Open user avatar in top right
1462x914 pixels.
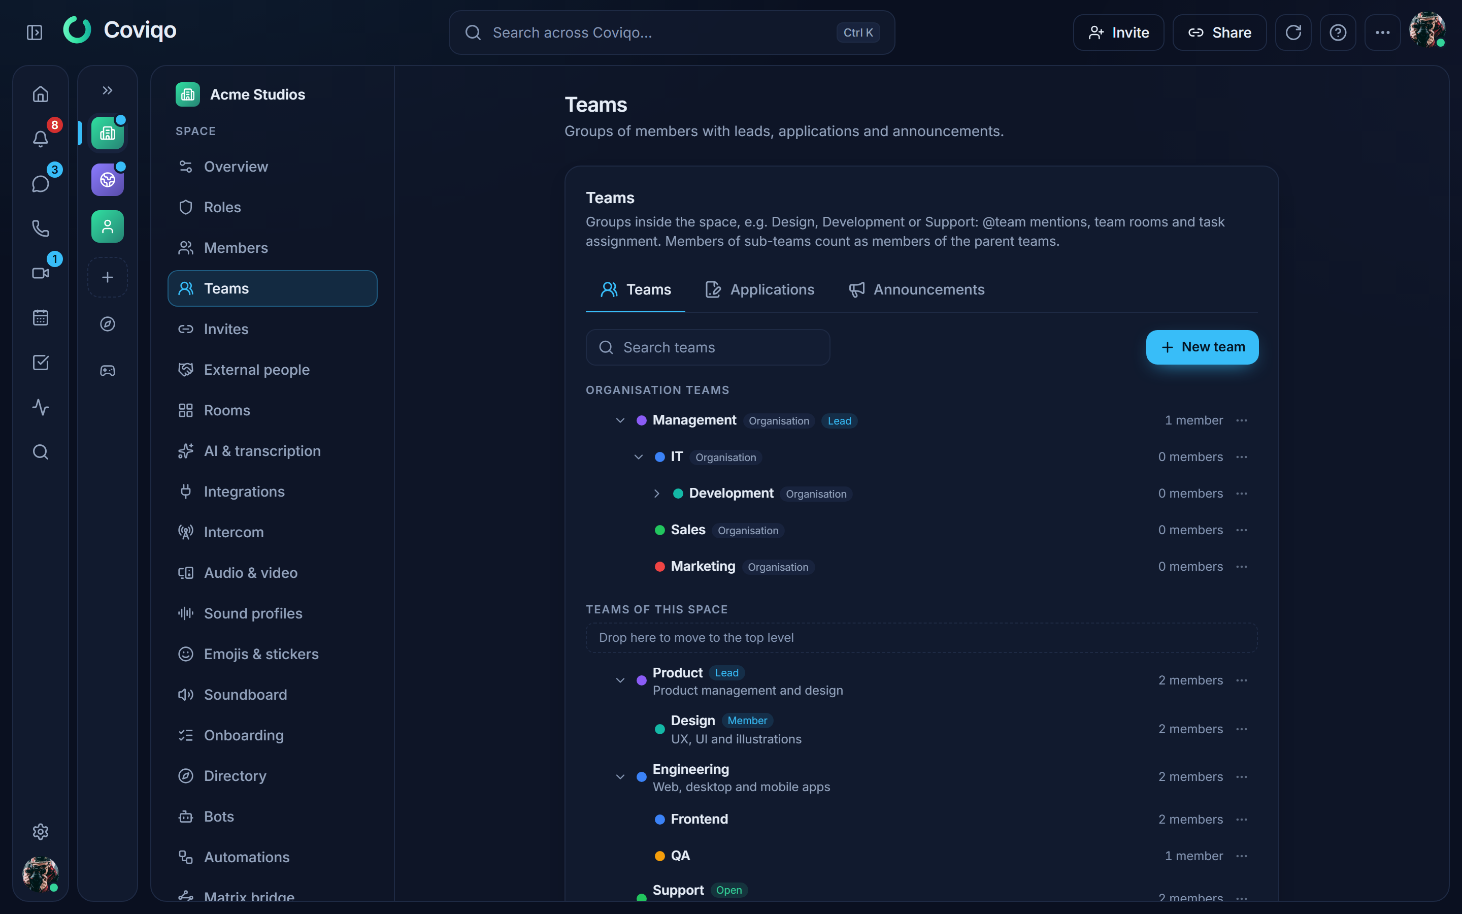pos(1427,29)
